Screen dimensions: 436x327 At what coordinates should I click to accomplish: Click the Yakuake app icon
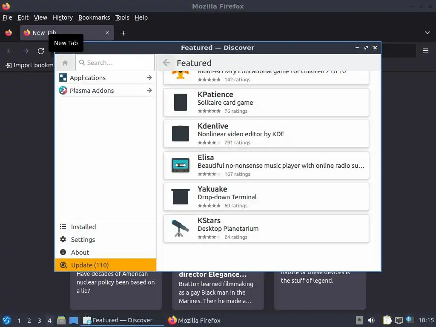coord(181,197)
